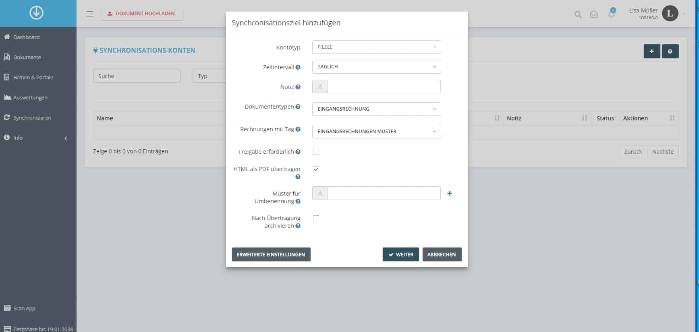Collapse the sidebar chevron next to Info
This screenshot has width=699, height=332.
[66, 138]
